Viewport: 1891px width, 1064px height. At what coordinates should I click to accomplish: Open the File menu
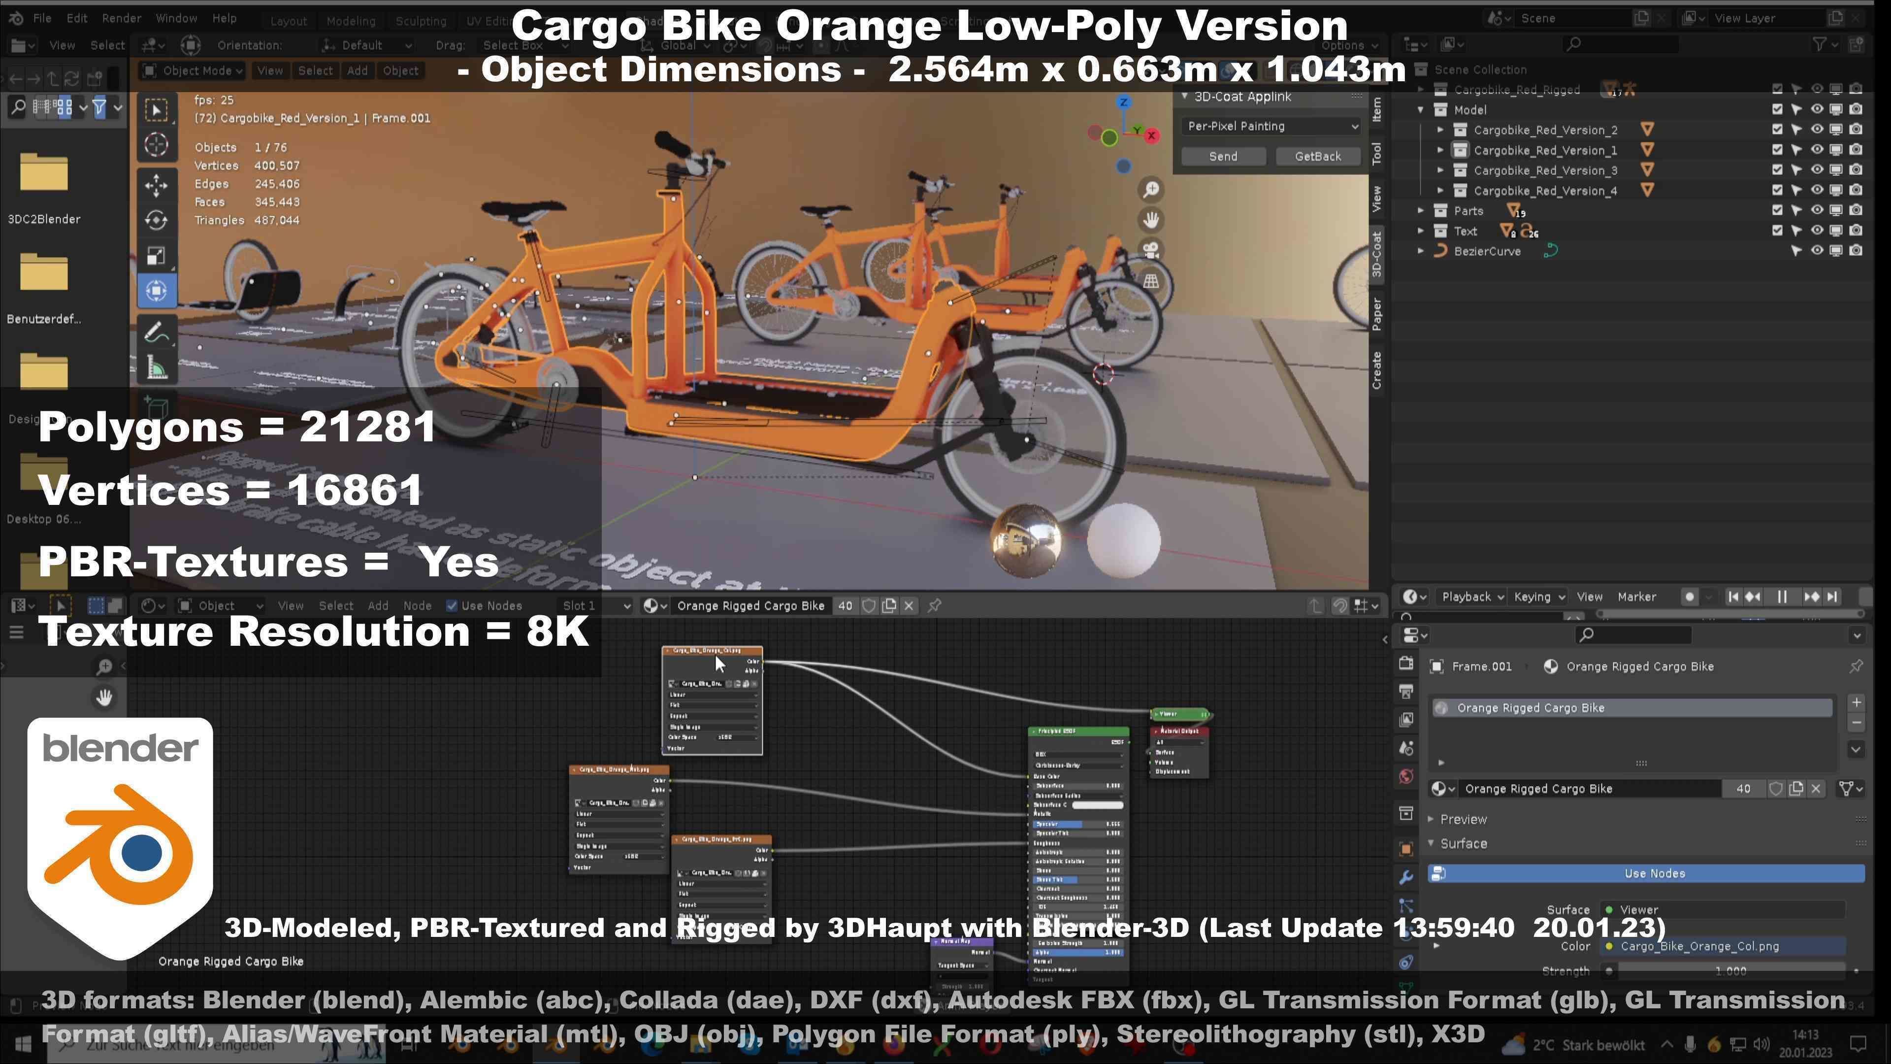42,18
